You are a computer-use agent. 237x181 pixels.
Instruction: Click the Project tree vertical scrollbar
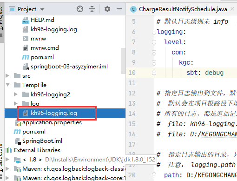[123, 61]
